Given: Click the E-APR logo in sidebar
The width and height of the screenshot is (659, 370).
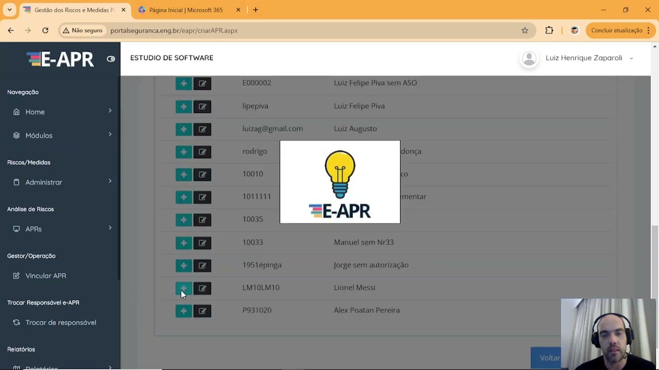Looking at the screenshot, I should pos(60,59).
